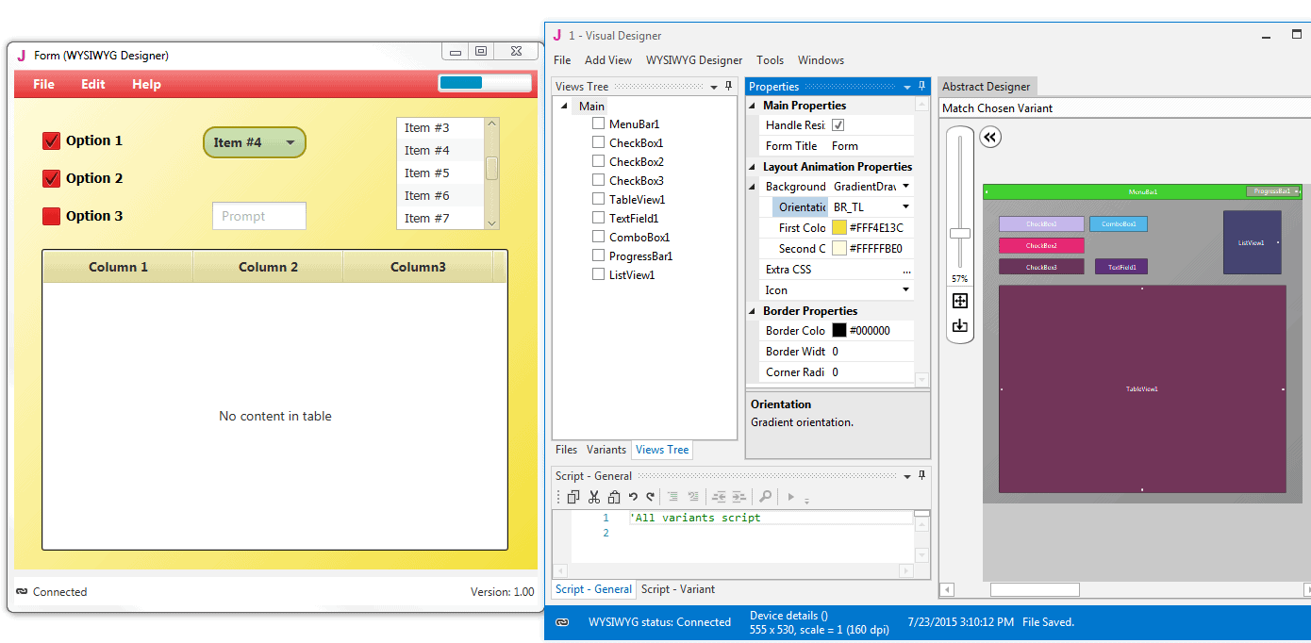Collapse the Border Properties section

pyautogui.click(x=753, y=311)
